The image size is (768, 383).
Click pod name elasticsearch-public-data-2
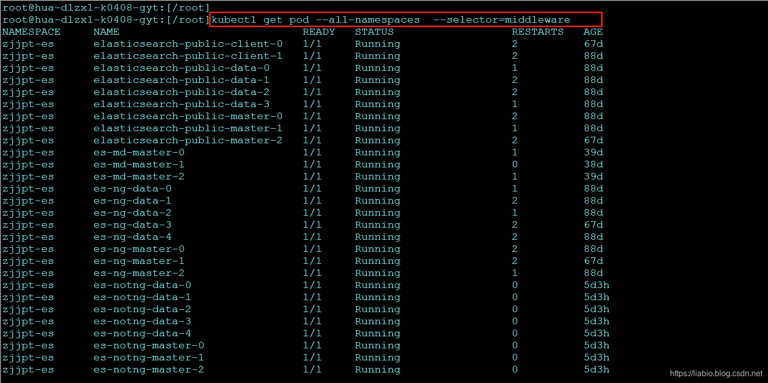(x=181, y=92)
